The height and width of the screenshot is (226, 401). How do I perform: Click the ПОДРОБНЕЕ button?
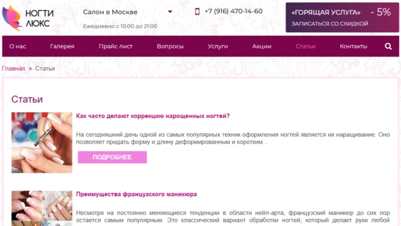tap(112, 157)
